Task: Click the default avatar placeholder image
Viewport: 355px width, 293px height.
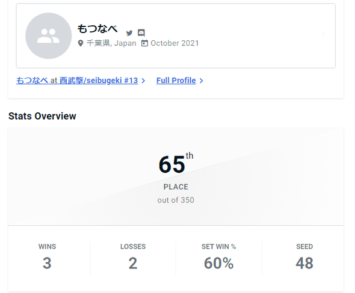Action: tap(49, 35)
